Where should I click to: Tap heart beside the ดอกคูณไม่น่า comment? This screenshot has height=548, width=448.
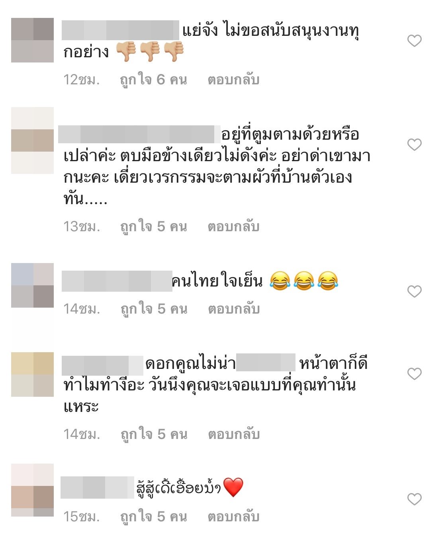point(414,374)
